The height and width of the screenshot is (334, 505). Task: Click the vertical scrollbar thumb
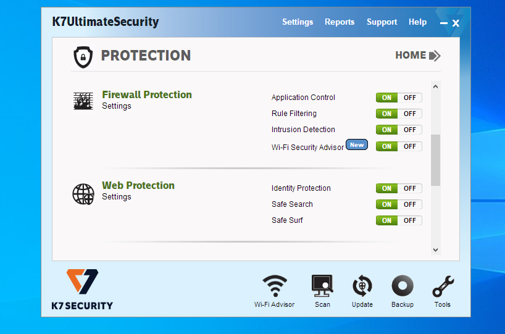pyautogui.click(x=435, y=160)
